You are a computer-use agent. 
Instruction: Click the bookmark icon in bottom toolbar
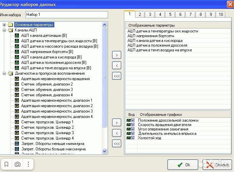(6, 164)
